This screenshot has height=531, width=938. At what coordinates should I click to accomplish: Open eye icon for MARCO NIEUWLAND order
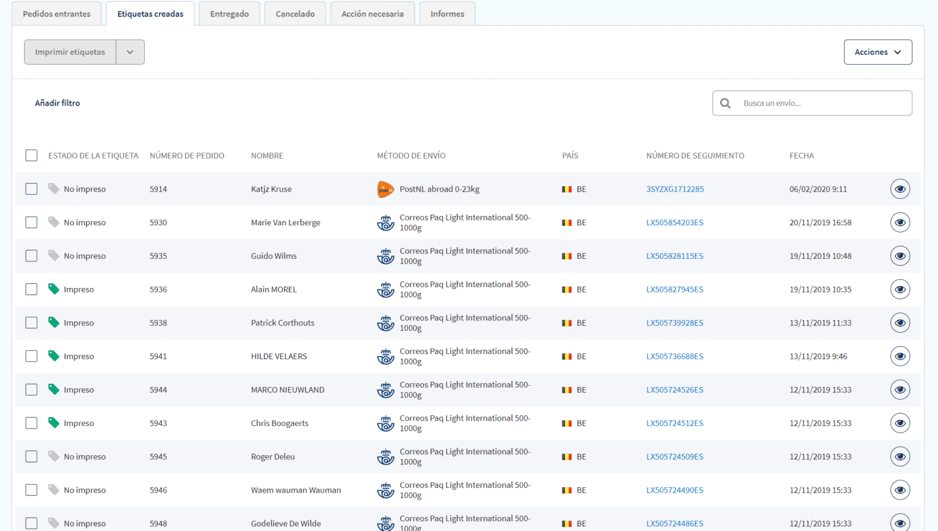pos(900,390)
